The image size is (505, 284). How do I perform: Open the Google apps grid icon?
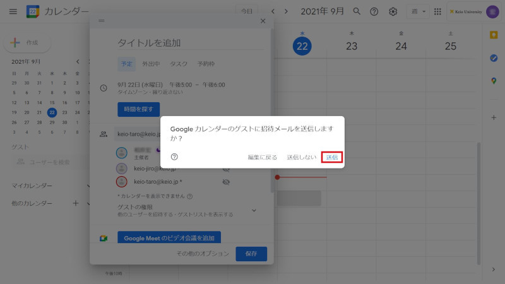pyautogui.click(x=437, y=11)
